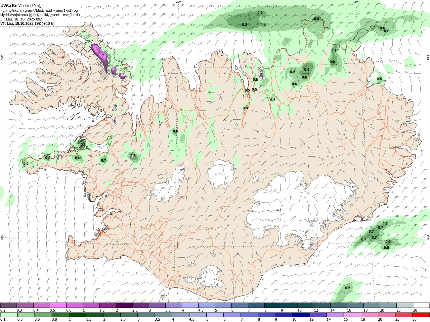Image resolution: width=430 pixels, height=322 pixels.
Task: Click the pale green 0.1 rain legend swatch
Action: [x=9, y=315]
